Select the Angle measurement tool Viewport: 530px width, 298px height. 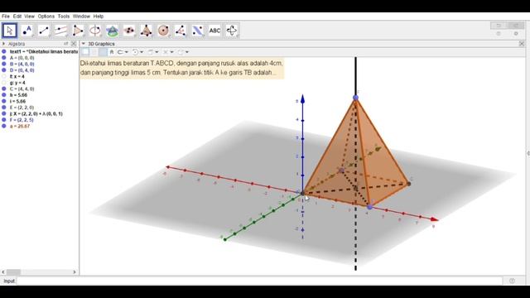click(181, 31)
